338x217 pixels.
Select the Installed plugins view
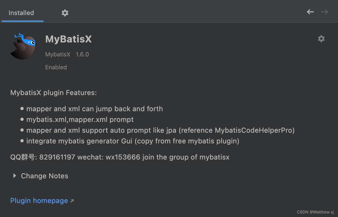pos(21,13)
